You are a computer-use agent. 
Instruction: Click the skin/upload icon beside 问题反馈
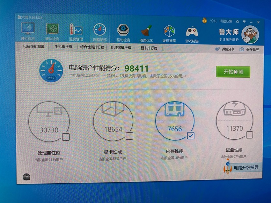pos(238,21)
